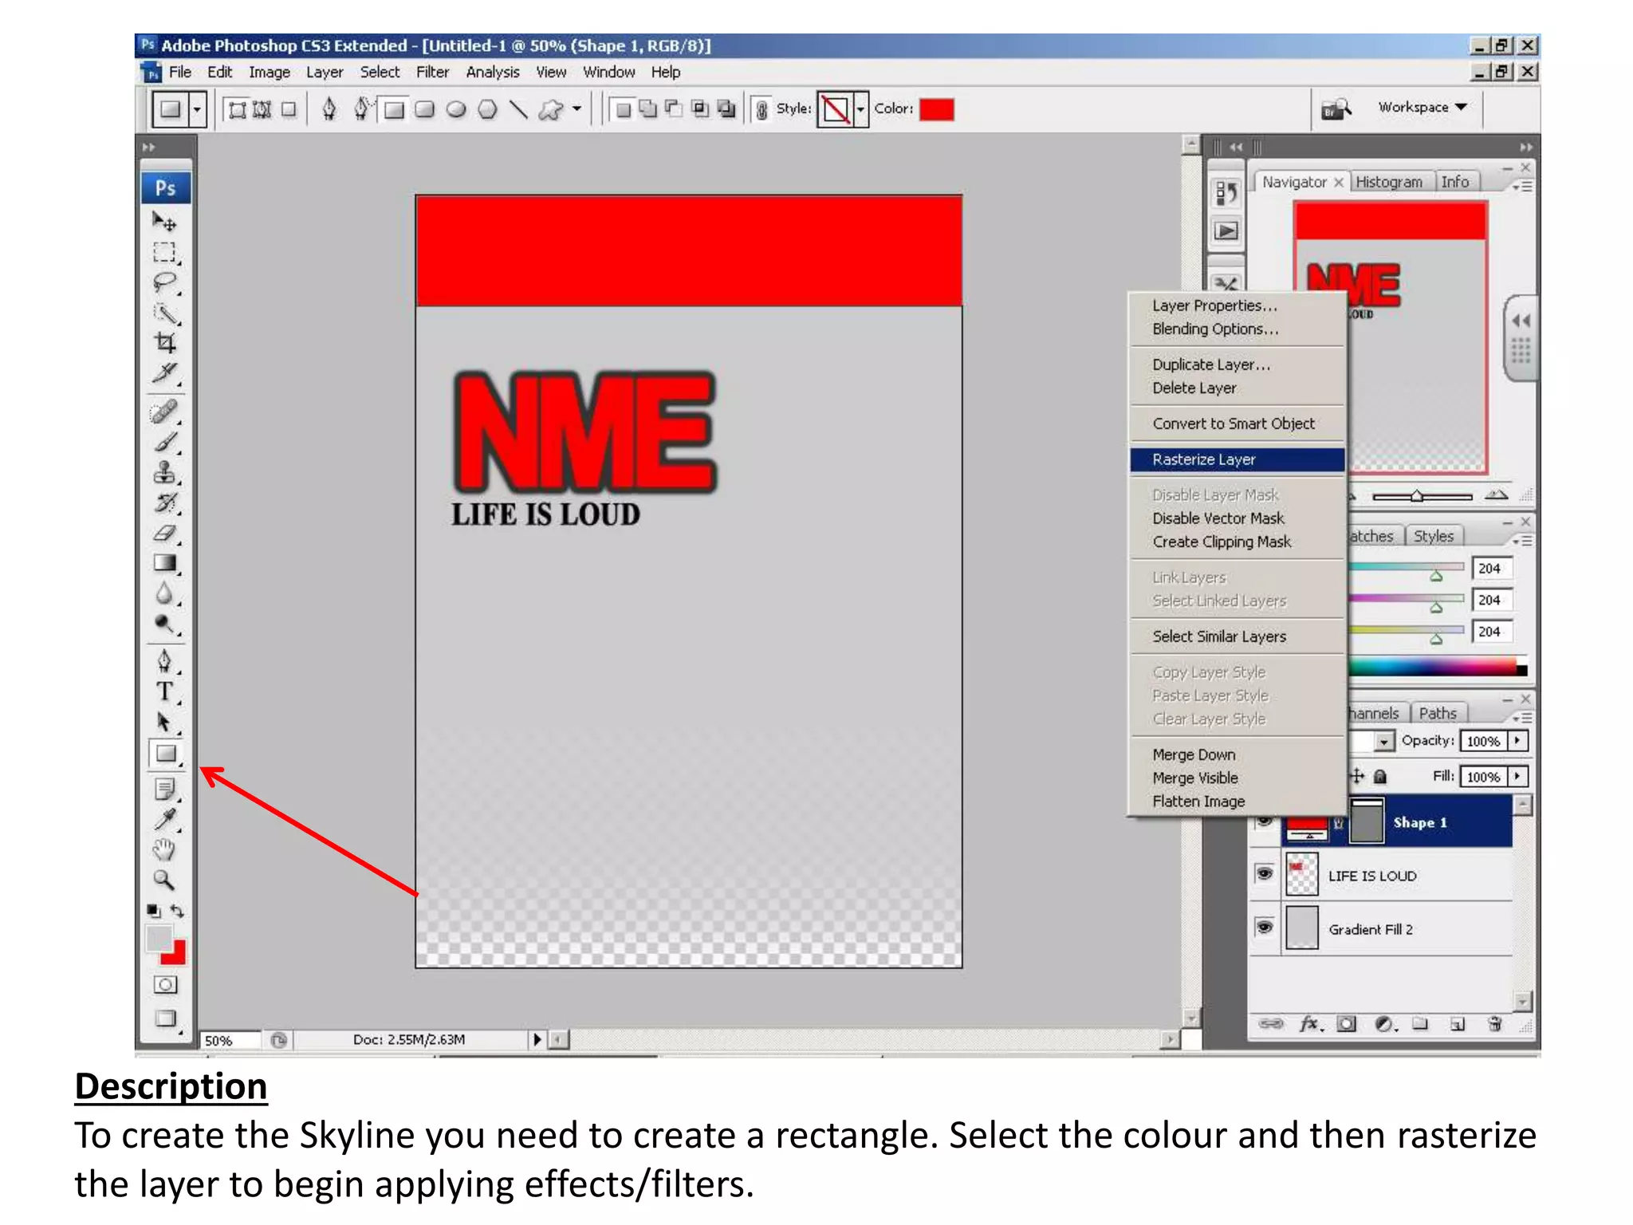Click the Create new layer icon
This screenshot has width=1633, height=1225.
pyautogui.click(x=1457, y=1024)
